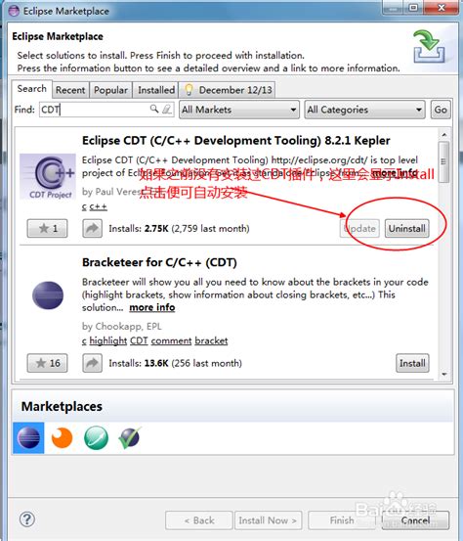The width and height of the screenshot is (463, 541).
Task: Open the All Categories dropdown
Action: 364,110
